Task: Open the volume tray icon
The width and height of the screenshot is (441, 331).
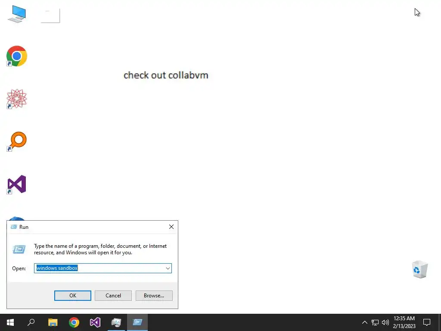Action: tap(385, 322)
